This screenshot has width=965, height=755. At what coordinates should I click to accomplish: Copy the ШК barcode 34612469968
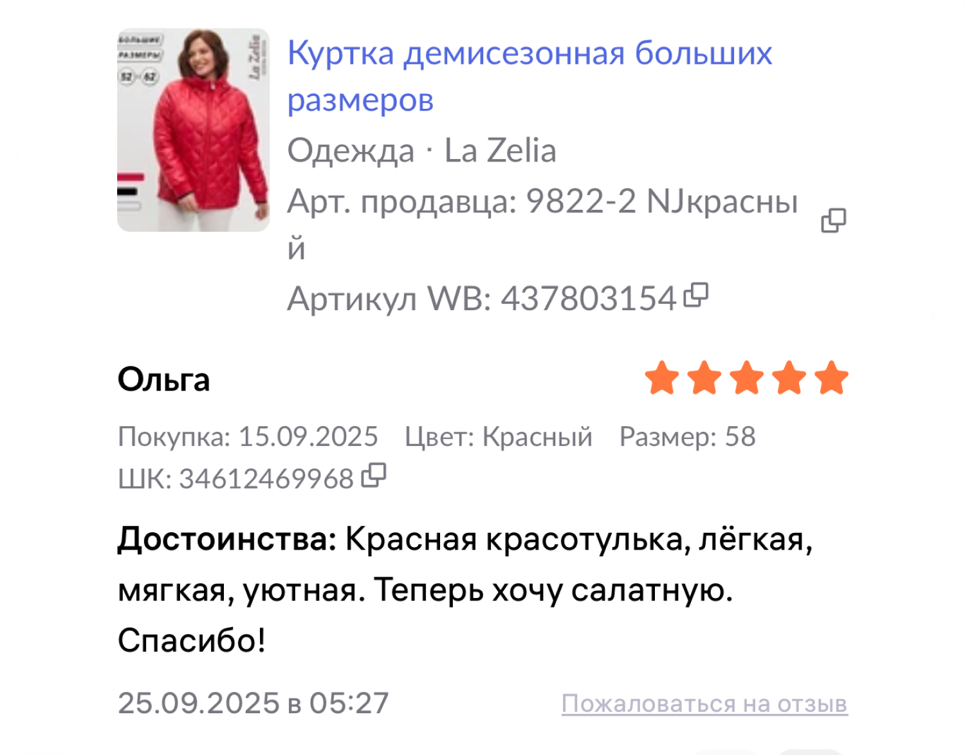click(x=374, y=476)
